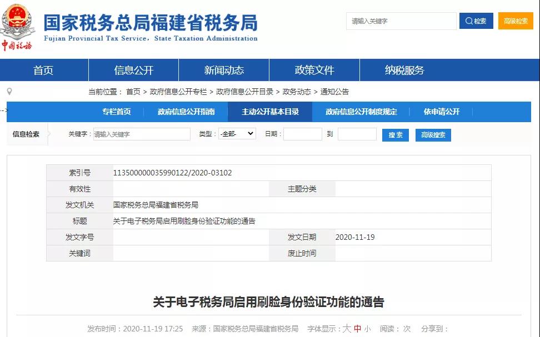The image size is (540, 337).
Task: Open 政府信息公开目录 breadcrumb link
Action: (x=244, y=92)
